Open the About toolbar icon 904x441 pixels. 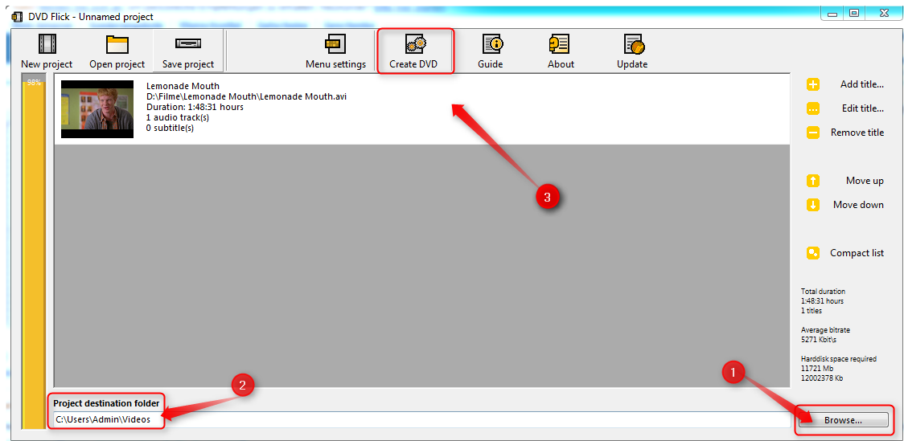(x=560, y=44)
